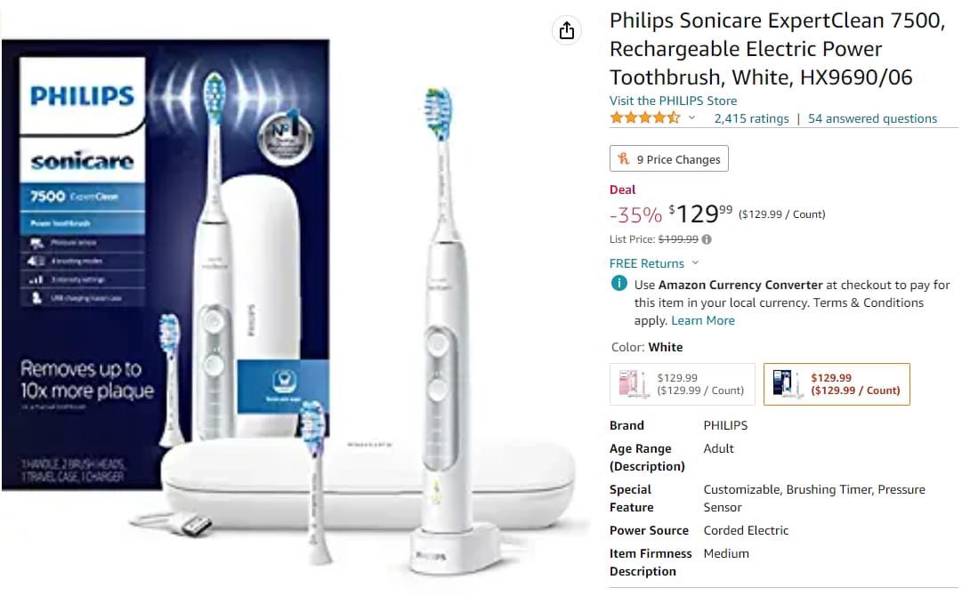Visit the PHILIPS Store link
The width and height of the screenshot is (962, 596).
pos(673,101)
